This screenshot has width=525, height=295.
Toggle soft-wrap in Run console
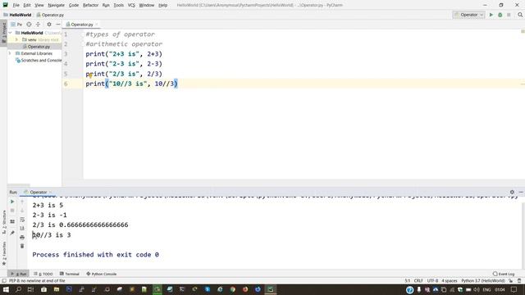coord(22,220)
